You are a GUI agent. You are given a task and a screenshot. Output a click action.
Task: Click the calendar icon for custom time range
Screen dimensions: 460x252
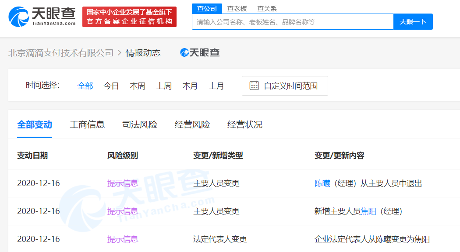[x=254, y=86]
